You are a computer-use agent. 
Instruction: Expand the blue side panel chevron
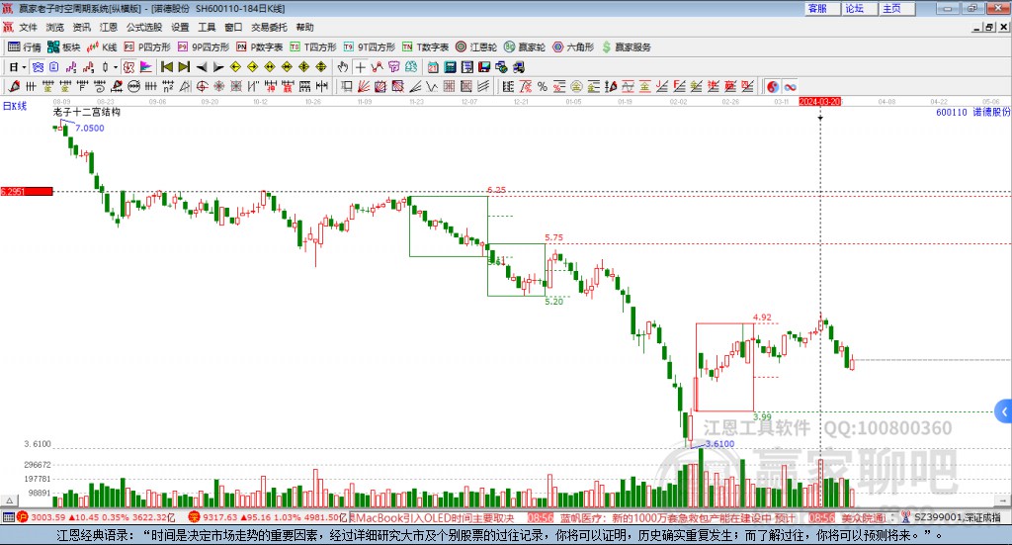tap(1004, 411)
